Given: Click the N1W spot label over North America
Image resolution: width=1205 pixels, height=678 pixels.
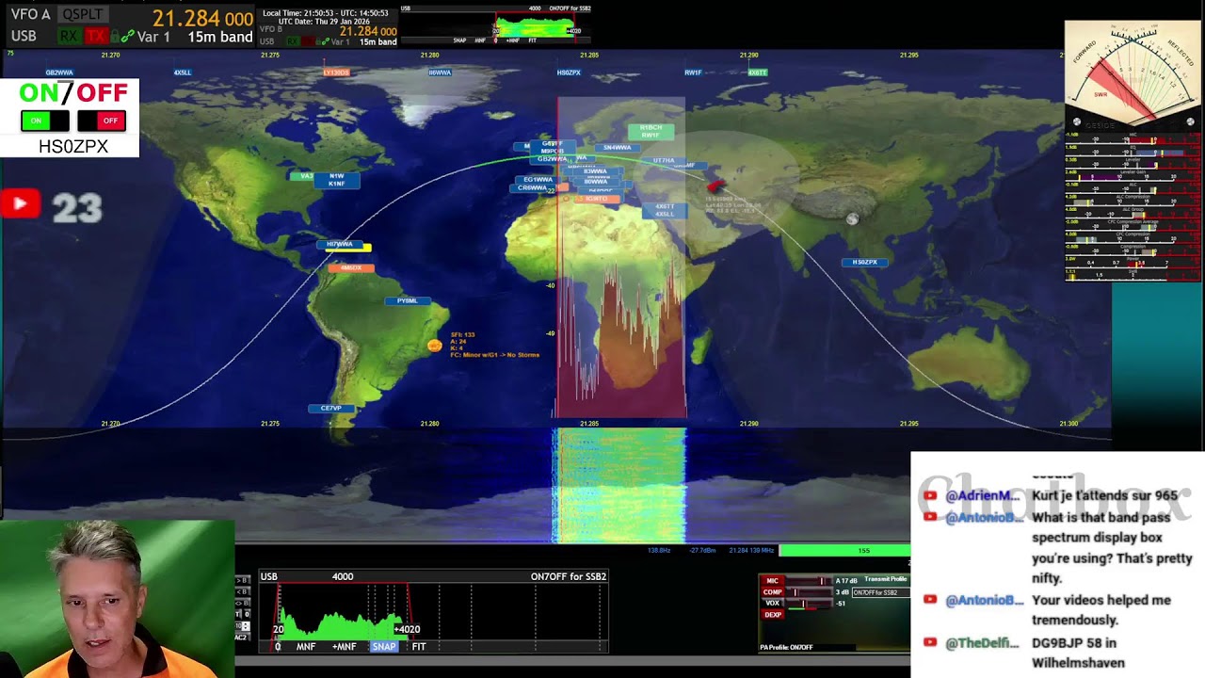Looking at the screenshot, I should pos(337,175).
